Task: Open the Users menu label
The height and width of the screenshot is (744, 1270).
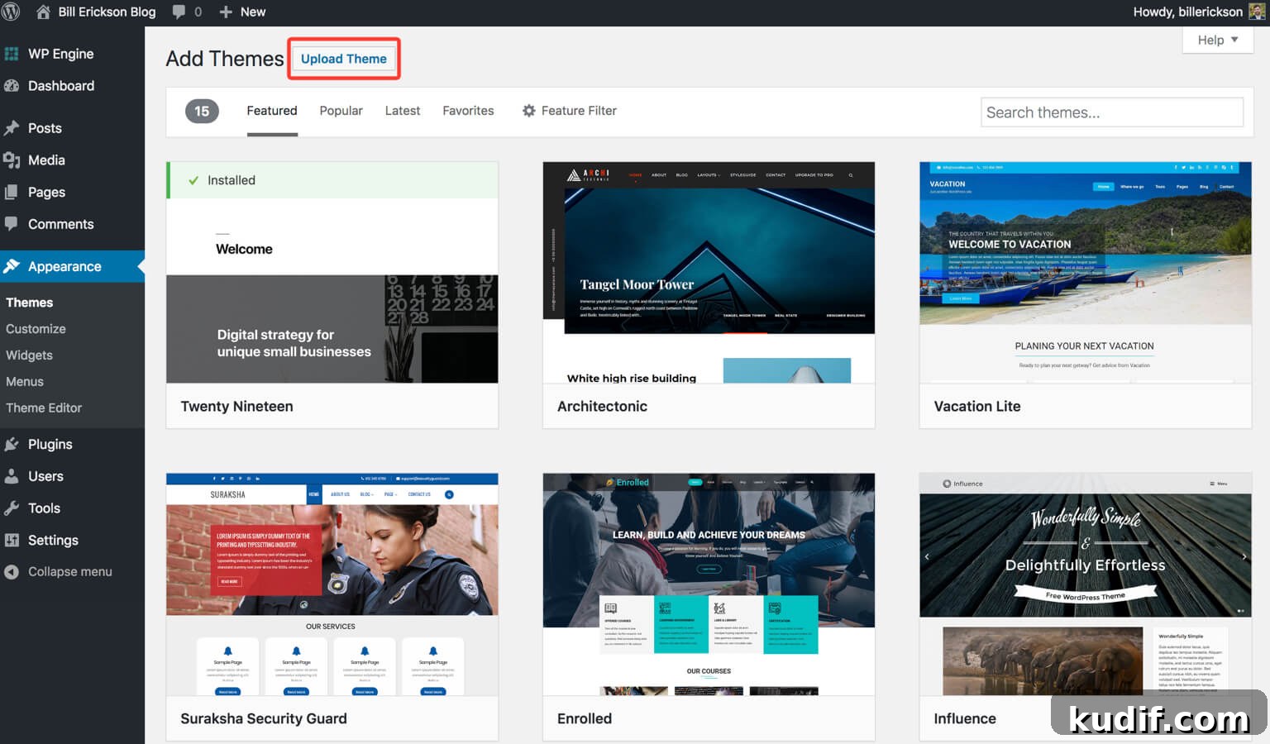Action: (x=45, y=476)
